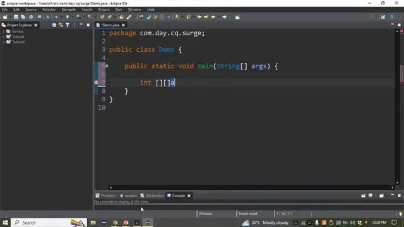
Task: Collapse All in Project Explorer
Action: coord(54,25)
